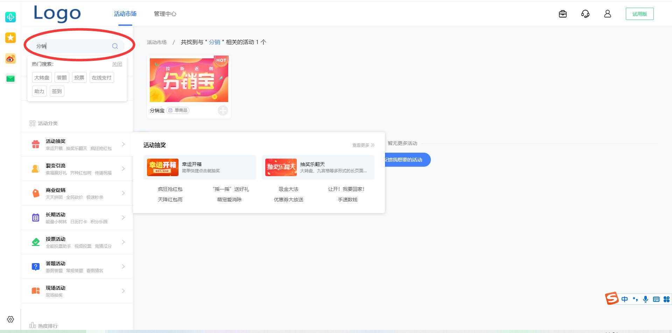Viewport: 672px width, 333px height.
Task: Click the green mail sidebar icon
Action: tap(10, 79)
